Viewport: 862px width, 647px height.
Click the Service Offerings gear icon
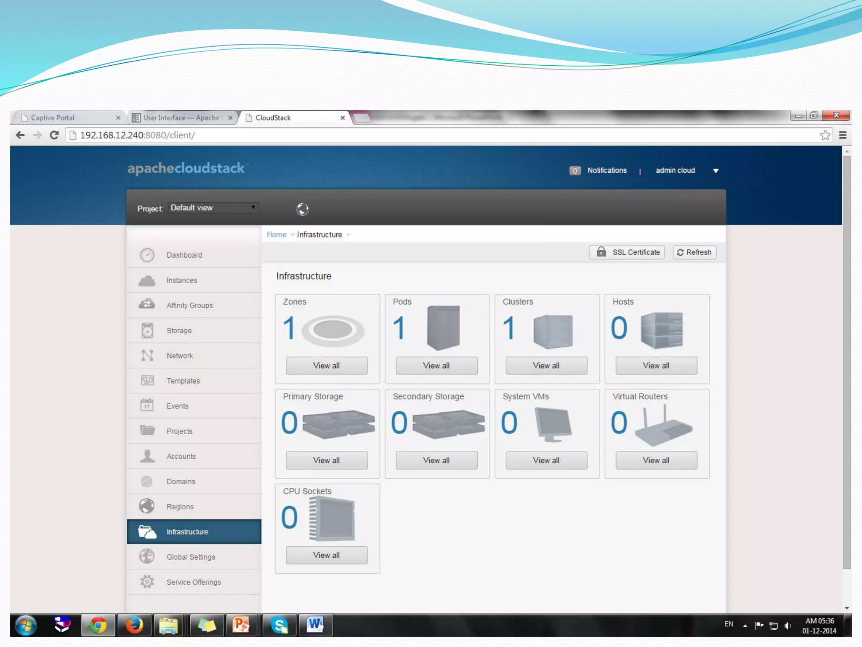pyautogui.click(x=147, y=582)
